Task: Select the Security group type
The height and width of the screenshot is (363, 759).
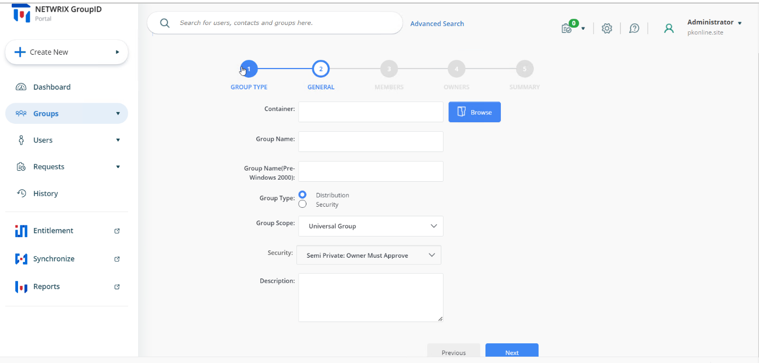Action: [302, 204]
